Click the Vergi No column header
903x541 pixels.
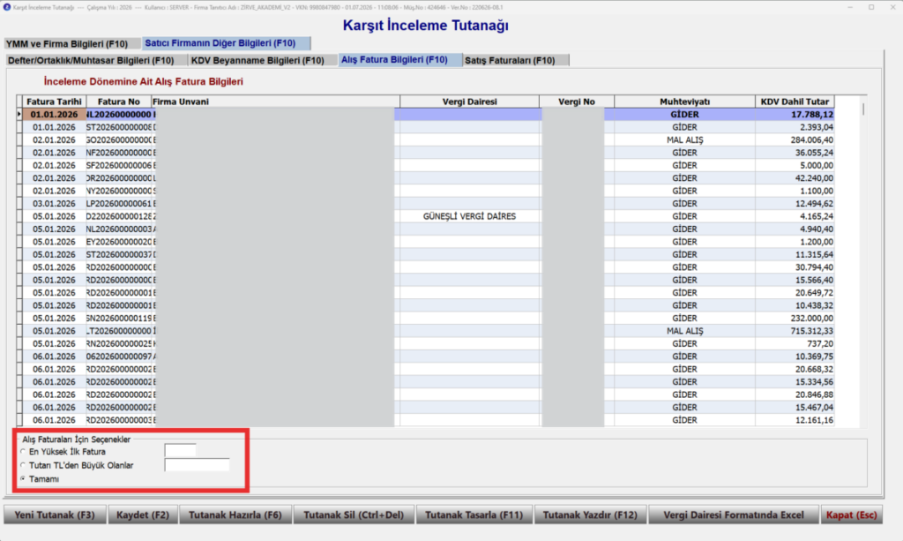[x=577, y=101]
